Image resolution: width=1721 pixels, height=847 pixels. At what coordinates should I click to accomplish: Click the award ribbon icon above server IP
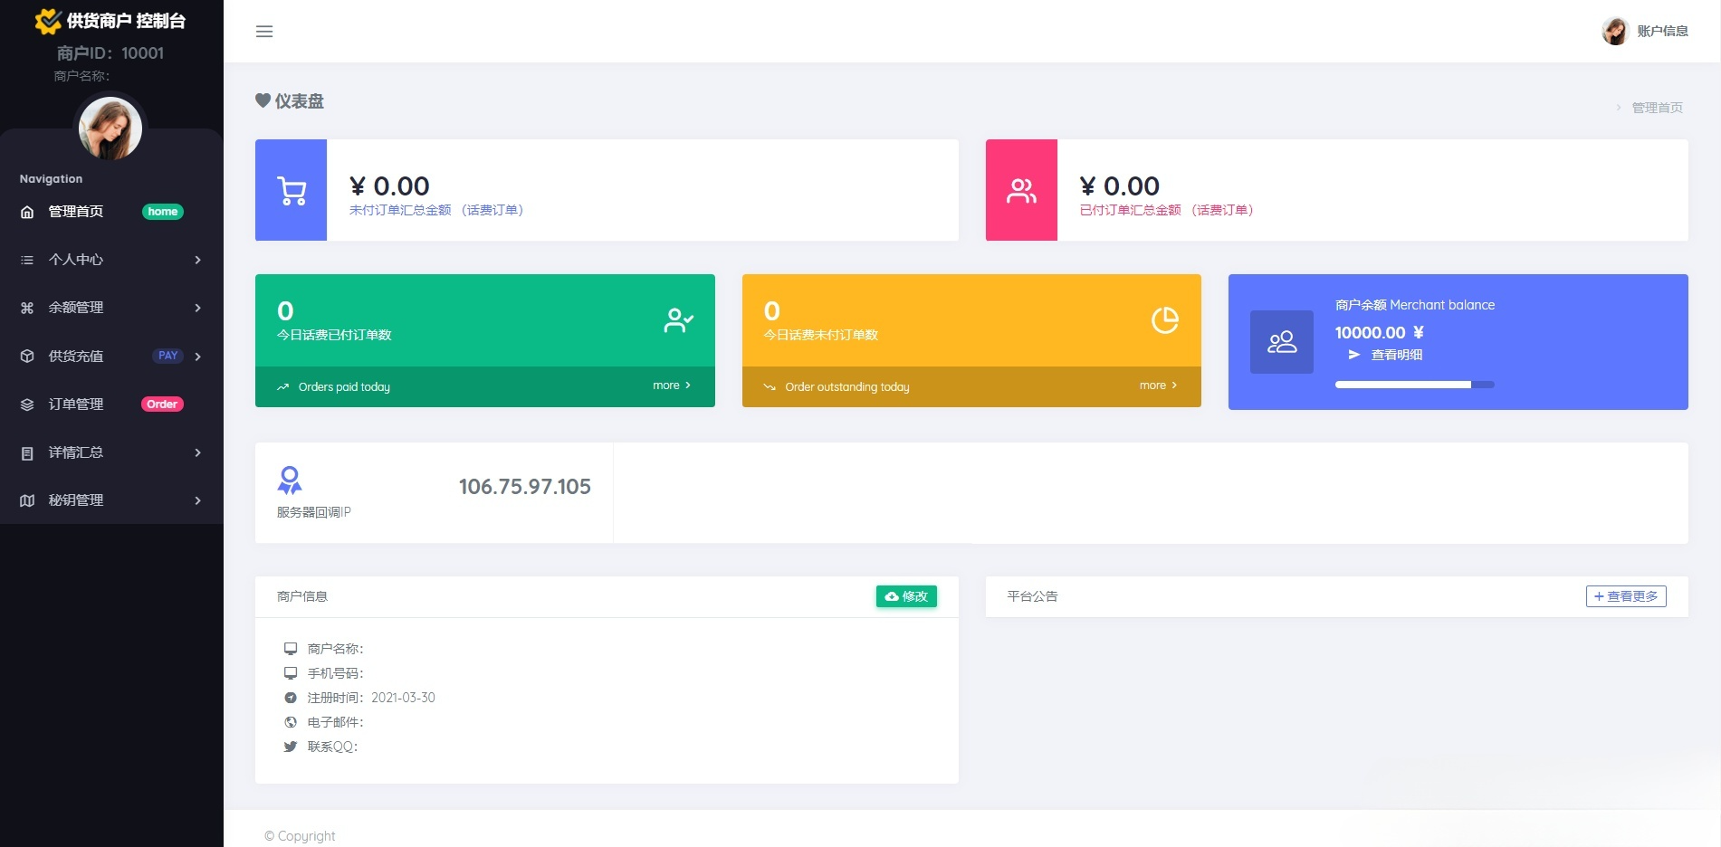click(x=290, y=480)
